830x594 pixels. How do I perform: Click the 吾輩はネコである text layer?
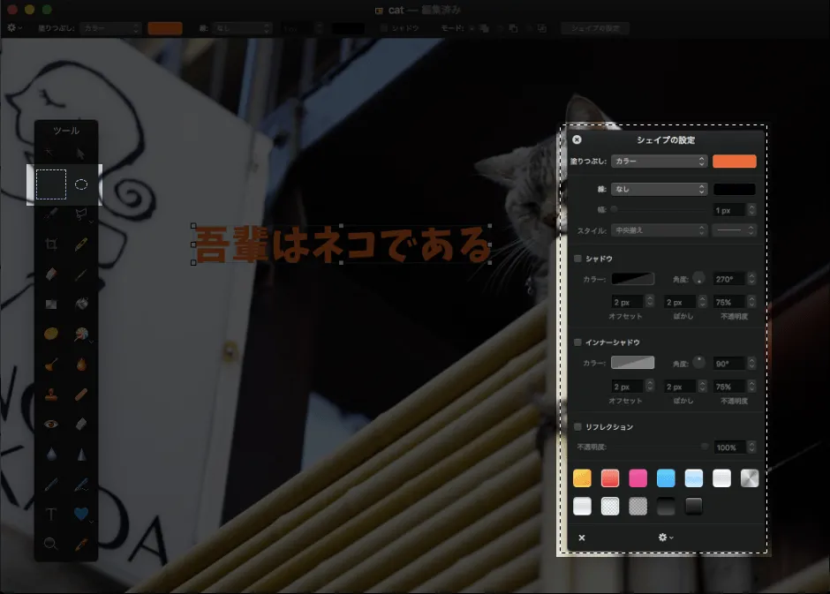(342, 244)
